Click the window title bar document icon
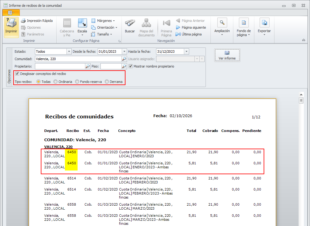Viewport: 310px width, 226px height. coord(6,5)
